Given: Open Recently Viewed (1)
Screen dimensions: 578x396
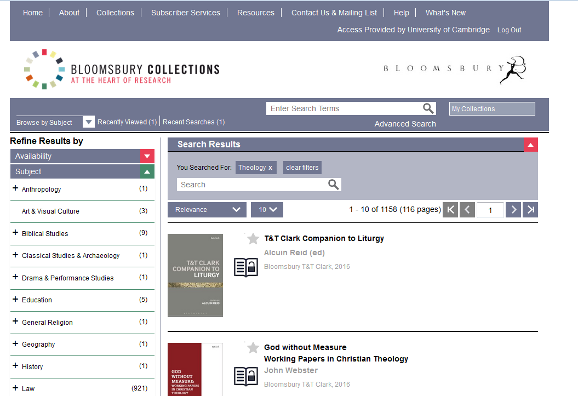Looking at the screenshot, I should coord(127,122).
